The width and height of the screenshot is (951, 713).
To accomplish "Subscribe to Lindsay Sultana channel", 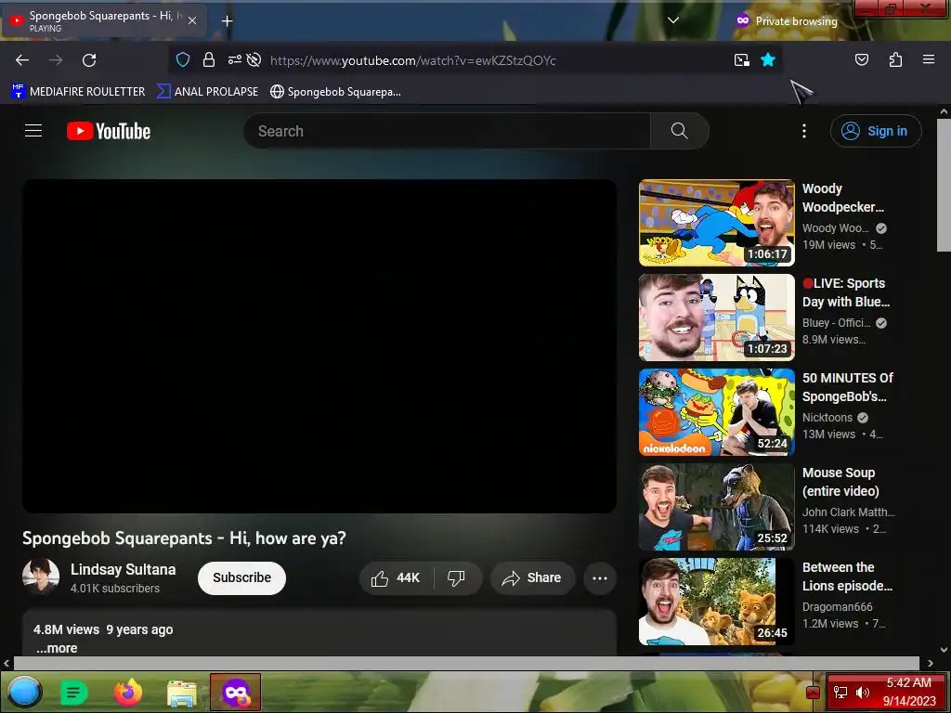I will (241, 577).
